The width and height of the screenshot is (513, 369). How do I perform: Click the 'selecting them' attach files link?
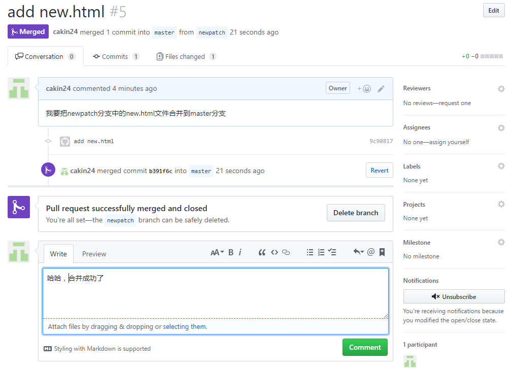(185, 326)
